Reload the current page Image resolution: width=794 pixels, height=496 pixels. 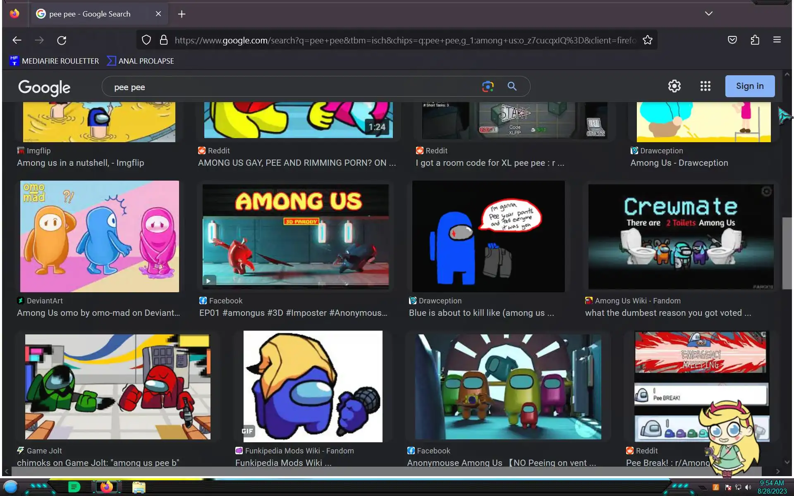pyautogui.click(x=62, y=40)
